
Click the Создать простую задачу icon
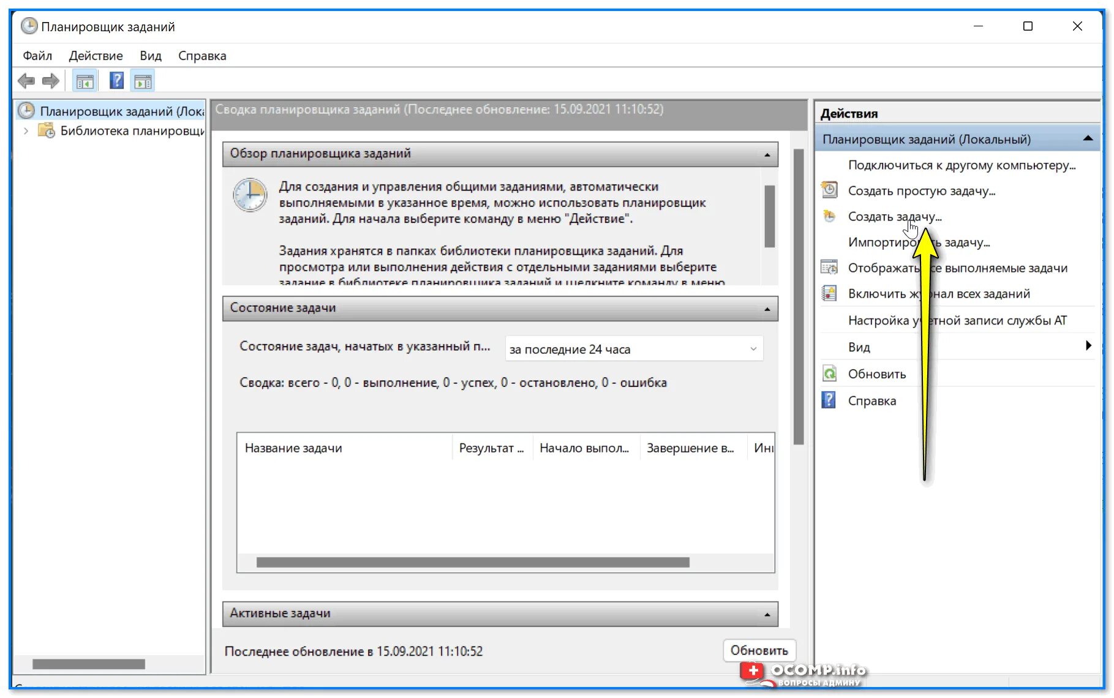click(829, 190)
